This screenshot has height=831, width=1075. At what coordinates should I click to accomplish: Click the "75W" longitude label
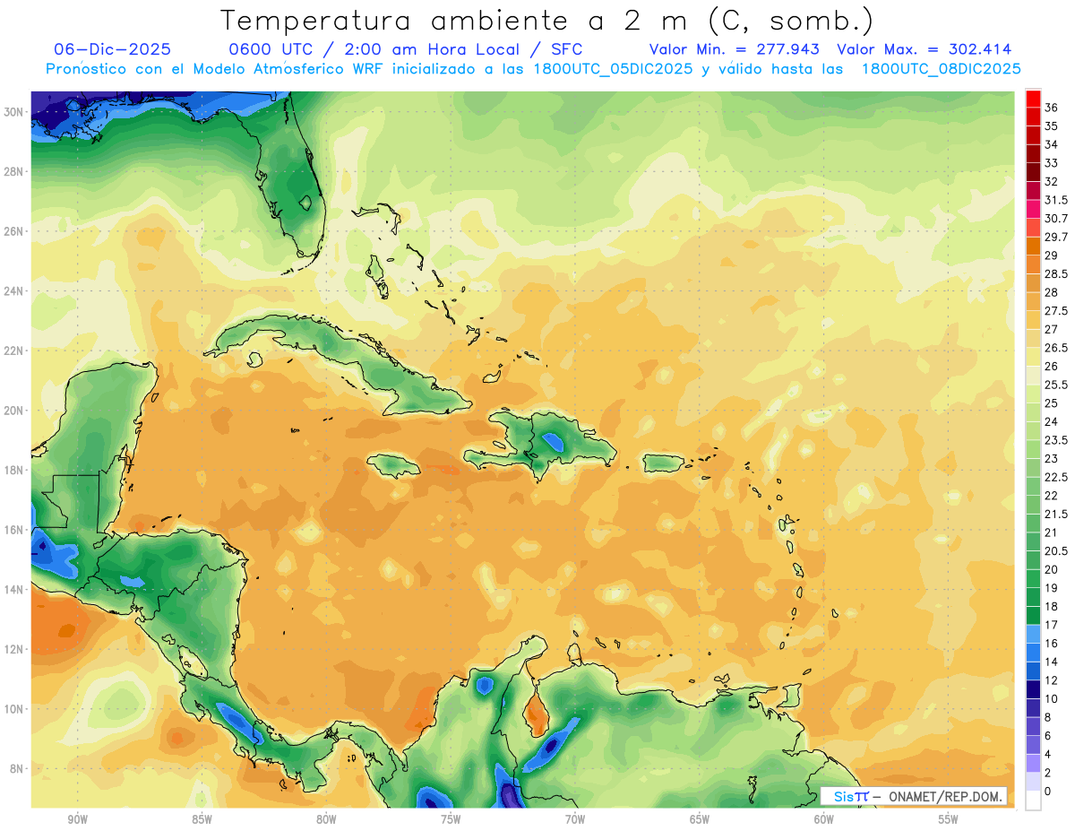pos(451,819)
